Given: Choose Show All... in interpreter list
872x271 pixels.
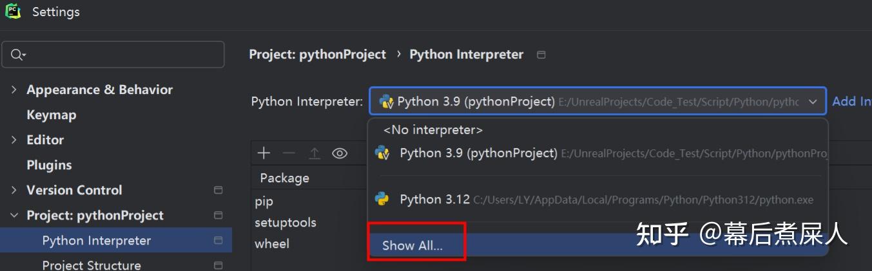Looking at the screenshot, I should pos(412,246).
